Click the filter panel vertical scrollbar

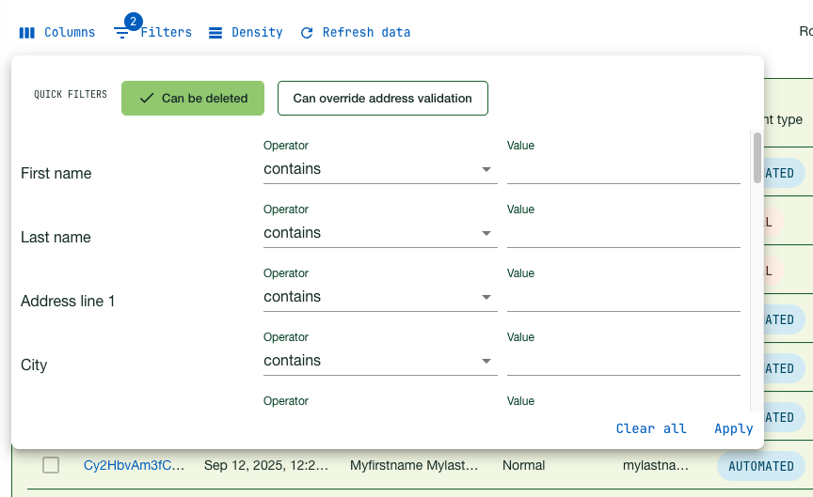point(757,158)
